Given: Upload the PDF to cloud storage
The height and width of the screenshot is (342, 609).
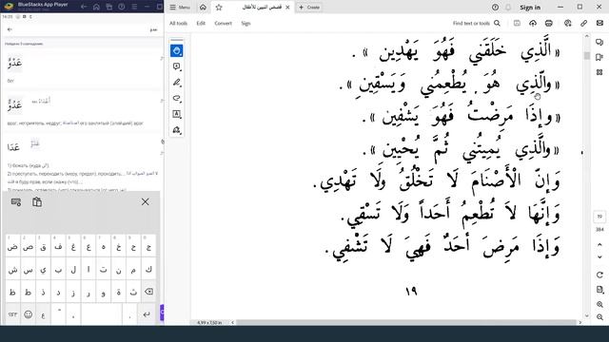Looking at the screenshot, I should [533, 23].
